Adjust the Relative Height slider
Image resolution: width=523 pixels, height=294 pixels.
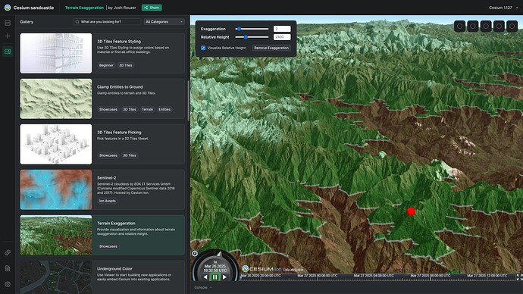pyautogui.click(x=252, y=37)
